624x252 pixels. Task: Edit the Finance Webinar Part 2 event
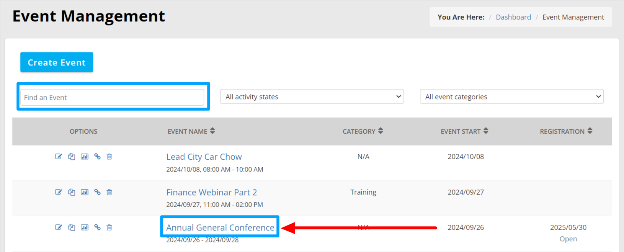tap(59, 192)
